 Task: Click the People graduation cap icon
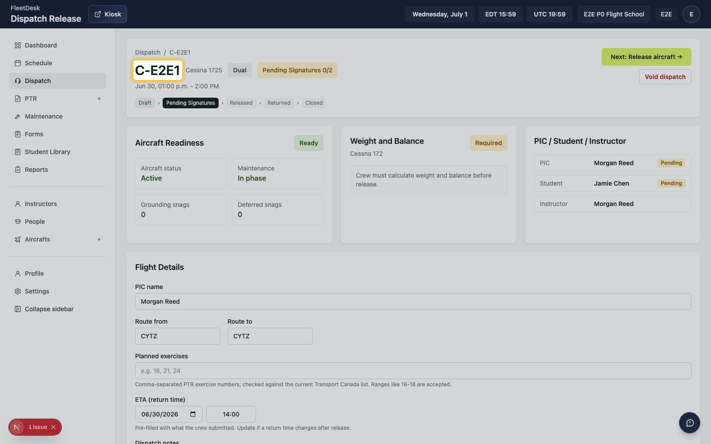(18, 222)
